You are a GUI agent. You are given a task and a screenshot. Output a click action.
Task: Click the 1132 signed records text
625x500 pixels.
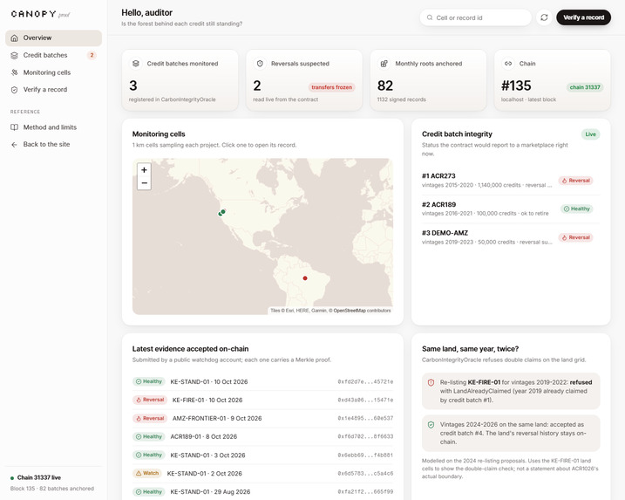click(x=401, y=99)
